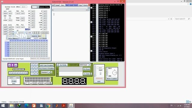Click the Load file button

click(x=71, y=5)
